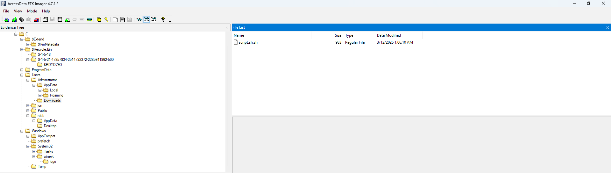Click the 983 file size cell
Screen dimensions: 611x173
tap(338, 42)
